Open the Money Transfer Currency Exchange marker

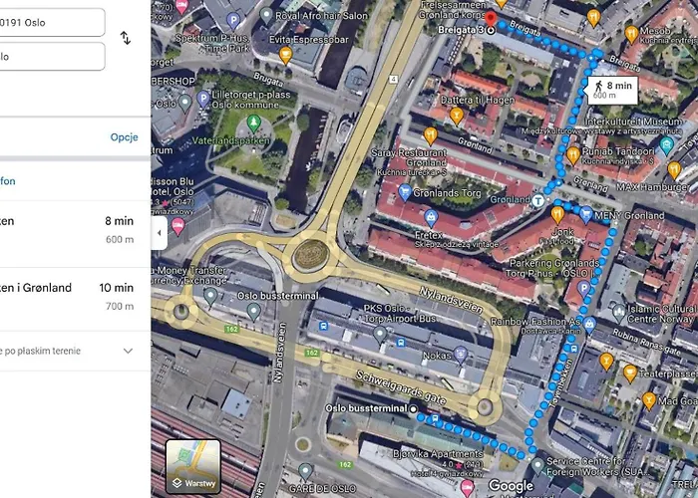[210, 296]
